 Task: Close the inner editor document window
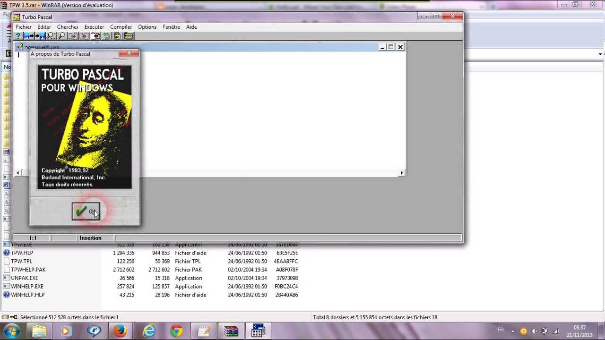pyautogui.click(x=400, y=47)
